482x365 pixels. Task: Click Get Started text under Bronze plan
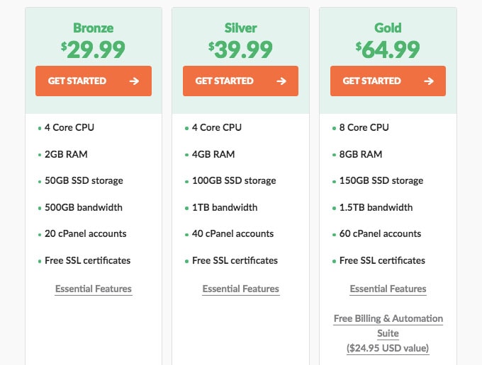77,81
